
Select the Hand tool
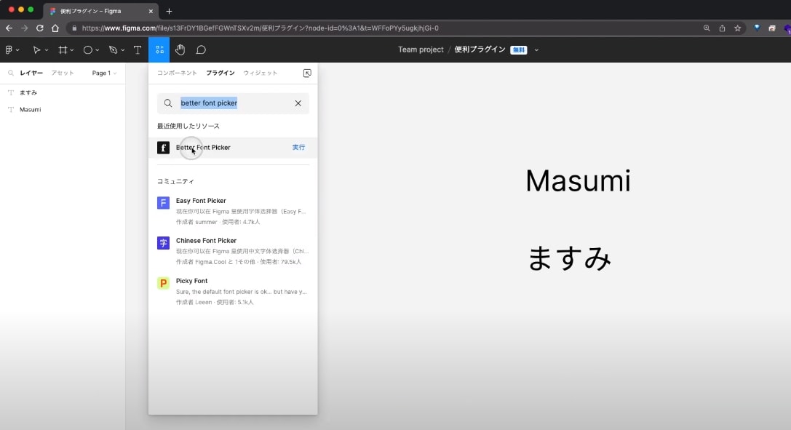click(x=180, y=50)
